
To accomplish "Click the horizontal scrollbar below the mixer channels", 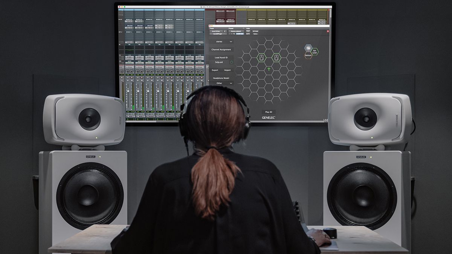I will click(x=140, y=122).
